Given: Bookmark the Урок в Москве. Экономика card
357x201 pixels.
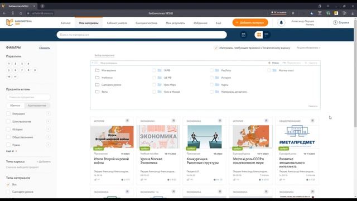Looking at the screenshot, I should 173,121.
